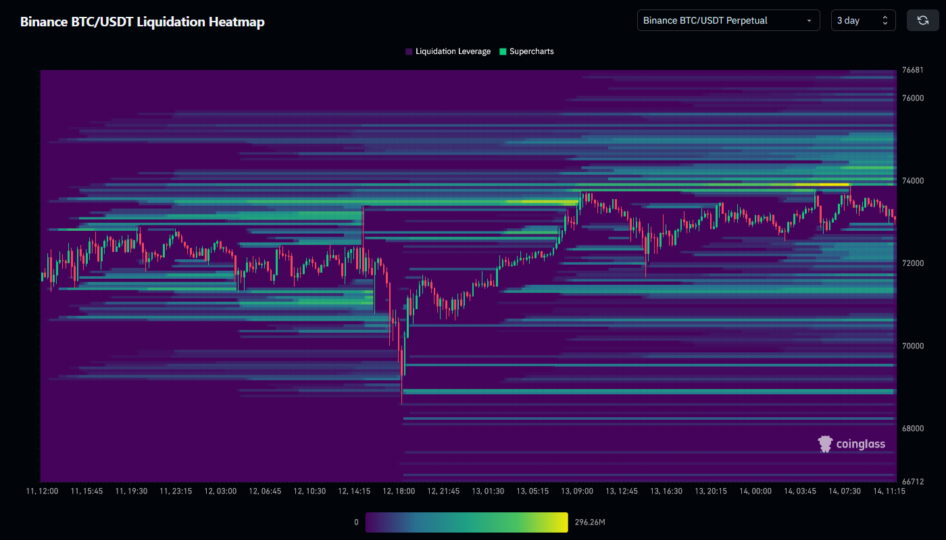Click the 12, 18:00 time axis label
This screenshot has height=540, width=946.
[x=399, y=491]
